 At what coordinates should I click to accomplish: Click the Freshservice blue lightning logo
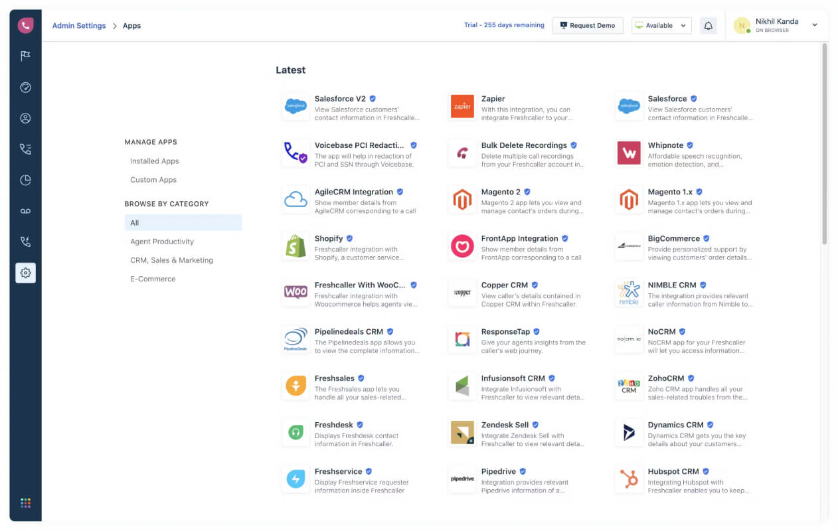(x=295, y=479)
